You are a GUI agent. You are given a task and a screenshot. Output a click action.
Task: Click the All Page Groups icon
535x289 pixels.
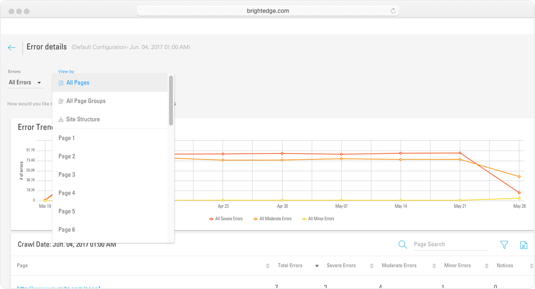(x=61, y=101)
